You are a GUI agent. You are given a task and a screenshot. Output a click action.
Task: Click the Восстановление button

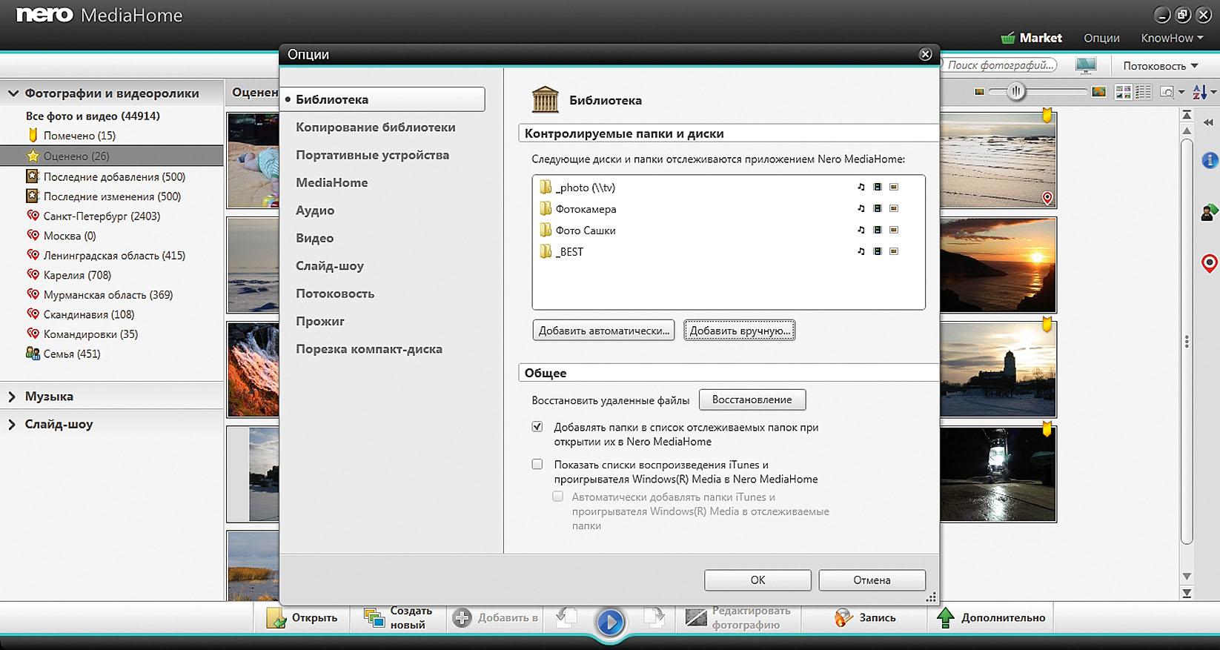tap(752, 399)
